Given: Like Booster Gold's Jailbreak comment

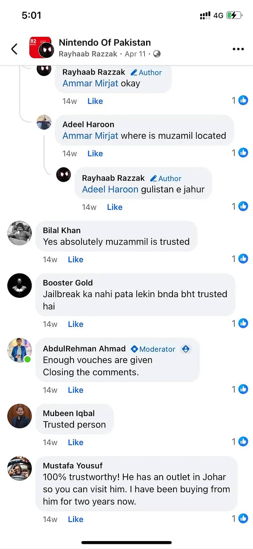Looking at the screenshot, I should click(x=76, y=324).
